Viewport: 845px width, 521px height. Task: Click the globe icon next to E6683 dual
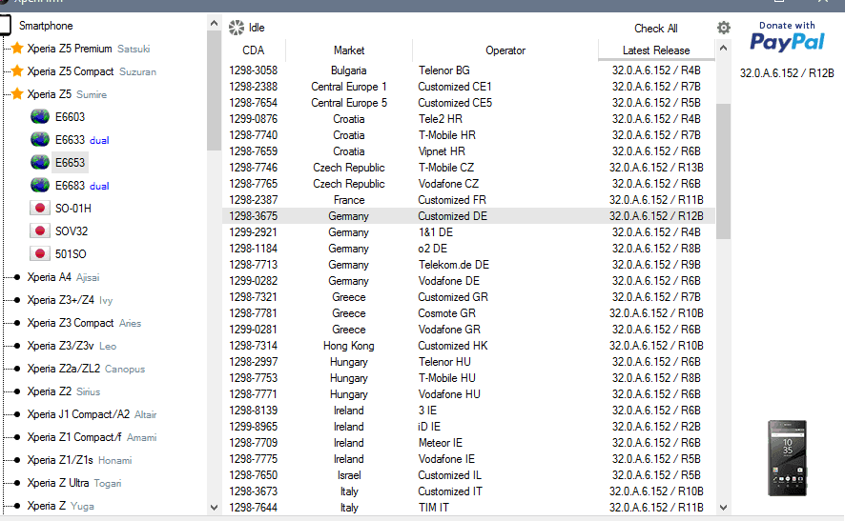40,186
